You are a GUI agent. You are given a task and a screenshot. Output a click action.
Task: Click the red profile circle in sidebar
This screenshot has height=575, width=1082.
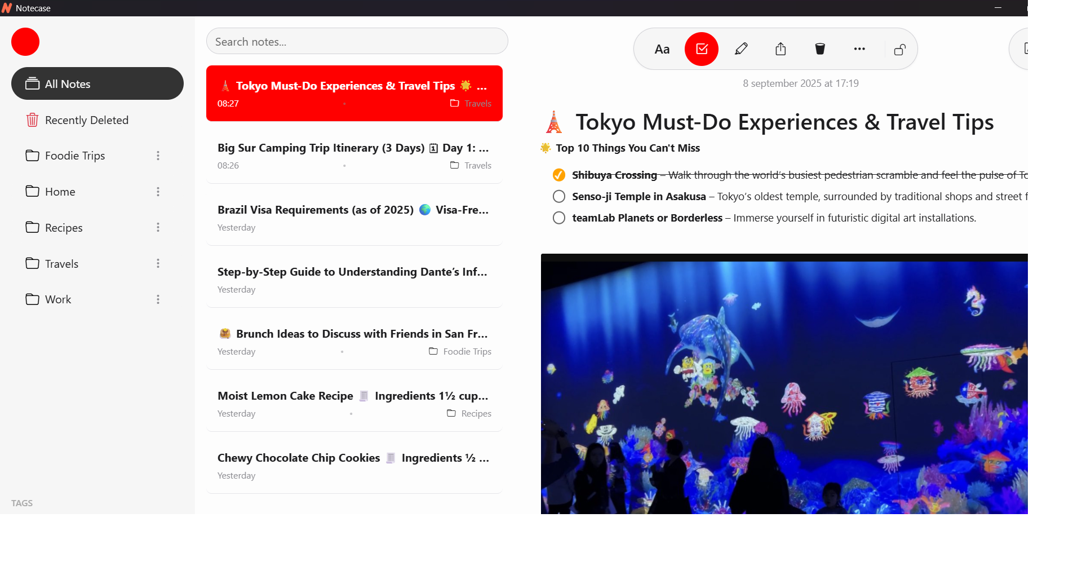pos(25,42)
